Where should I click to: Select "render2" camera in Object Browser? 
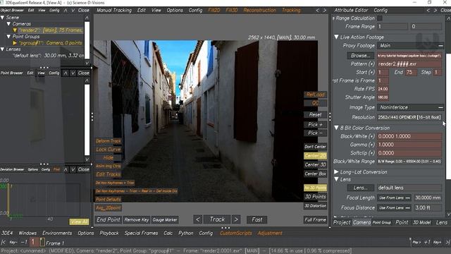pos(51,30)
